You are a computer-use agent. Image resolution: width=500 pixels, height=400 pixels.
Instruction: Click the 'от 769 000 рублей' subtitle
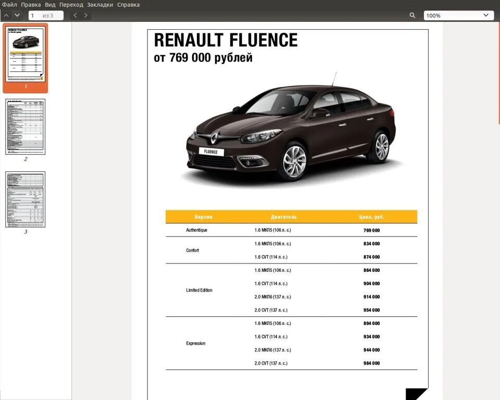click(x=203, y=58)
